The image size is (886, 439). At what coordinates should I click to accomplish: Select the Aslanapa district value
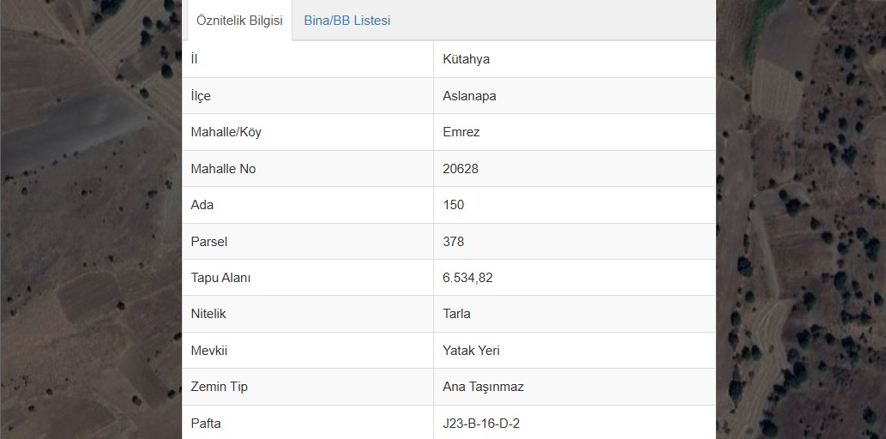coord(469,96)
